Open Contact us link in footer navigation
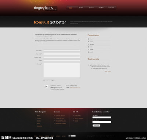The image size is (147, 140). (x=39, y=126)
